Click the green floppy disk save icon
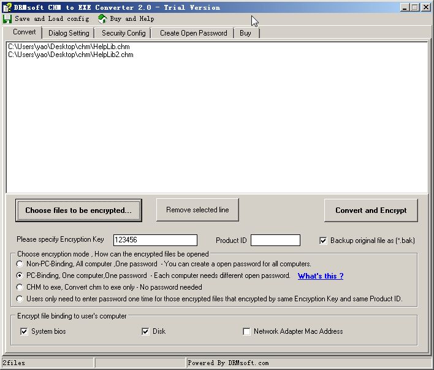Image resolution: width=434 pixels, height=370 pixels. pos(7,19)
